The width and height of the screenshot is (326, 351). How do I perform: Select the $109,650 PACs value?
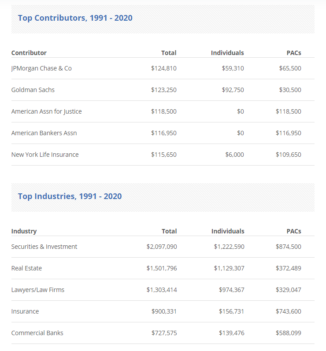point(289,155)
